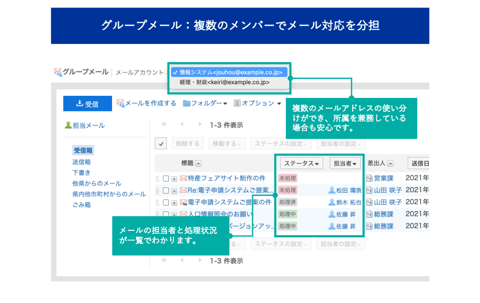Check the checkbox for 人口情報照会のお願い
This screenshot has width=480, height=303.
click(x=165, y=213)
